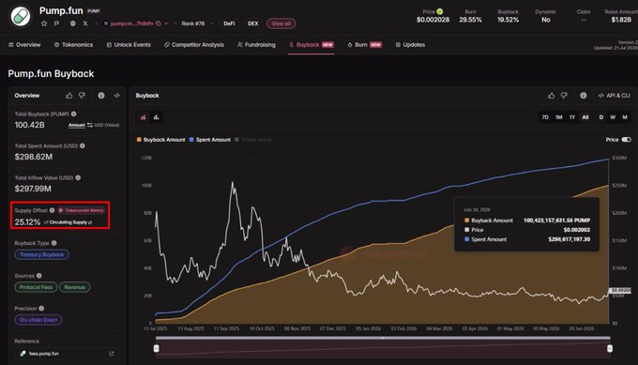Show info for Supply Offset
The height and width of the screenshot is (365, 638).
tap(53, 210)
